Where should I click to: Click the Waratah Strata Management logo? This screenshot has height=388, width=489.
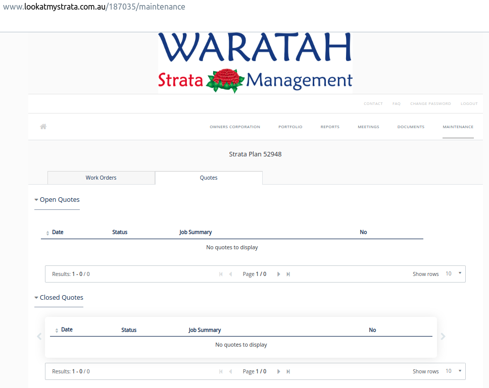point(255,63)
